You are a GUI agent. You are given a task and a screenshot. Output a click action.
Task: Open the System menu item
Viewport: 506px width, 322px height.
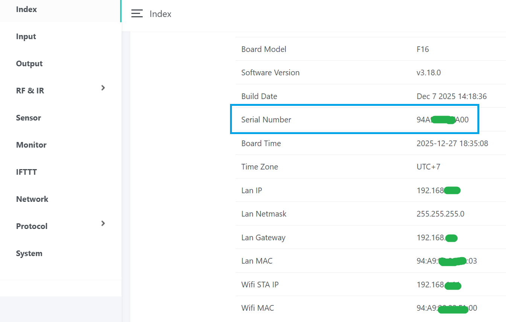click(x=29, y=253)
